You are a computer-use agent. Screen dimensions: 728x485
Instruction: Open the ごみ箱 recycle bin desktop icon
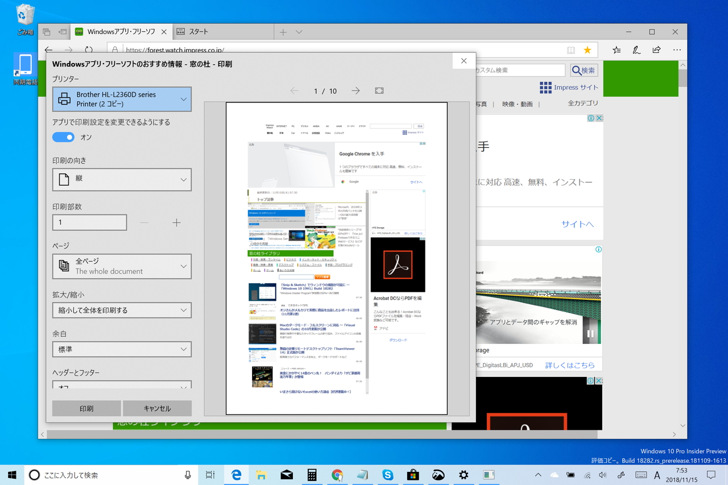pyautogui.click(x=25, y=19)
